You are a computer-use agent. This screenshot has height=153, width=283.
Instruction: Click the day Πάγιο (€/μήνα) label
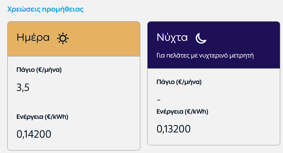(39, 69)
